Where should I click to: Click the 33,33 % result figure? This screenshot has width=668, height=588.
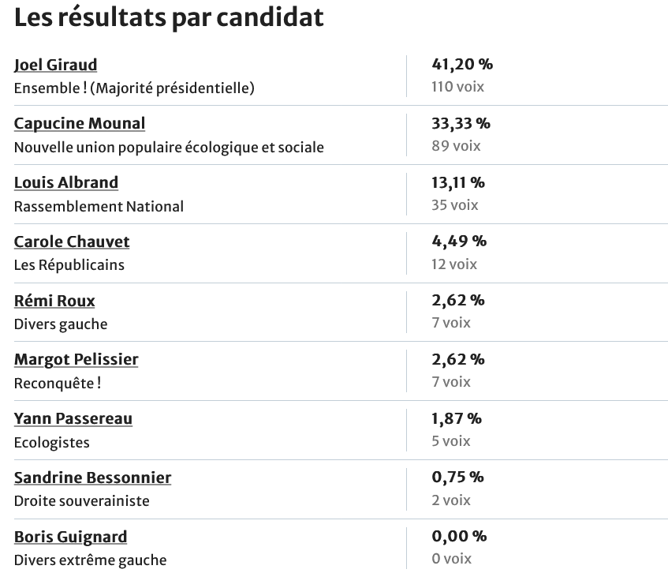[x=461, y=123]
